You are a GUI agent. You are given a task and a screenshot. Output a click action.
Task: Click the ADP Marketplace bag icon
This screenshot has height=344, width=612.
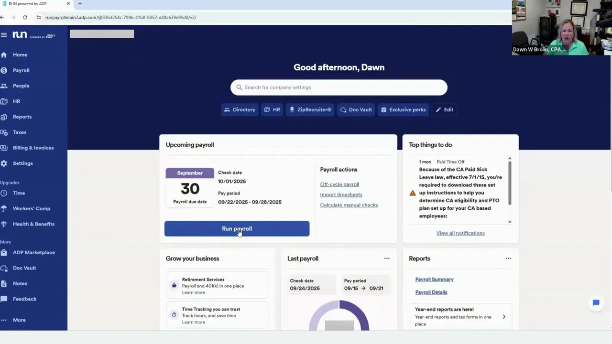(4, 253)
